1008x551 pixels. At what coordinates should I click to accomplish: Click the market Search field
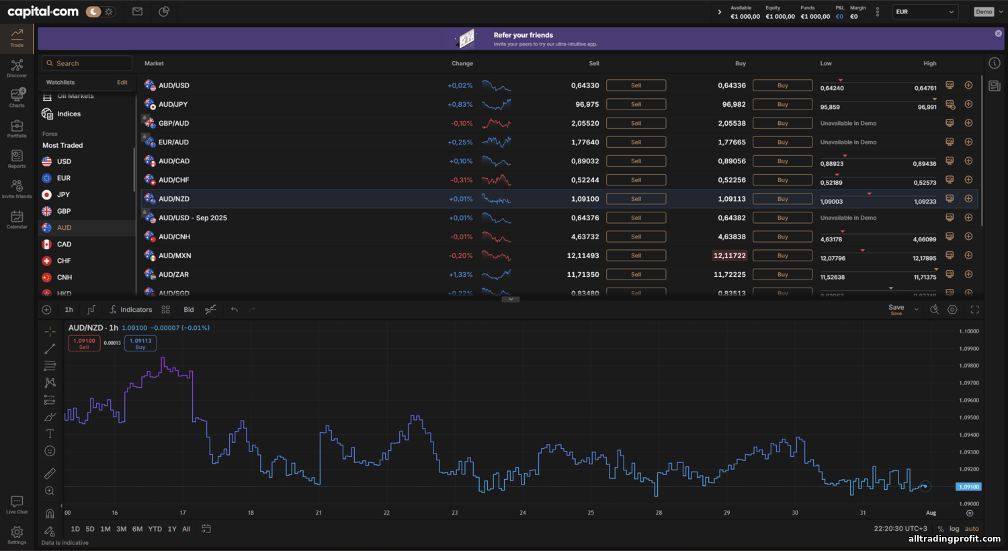click(x=87, y=63)
